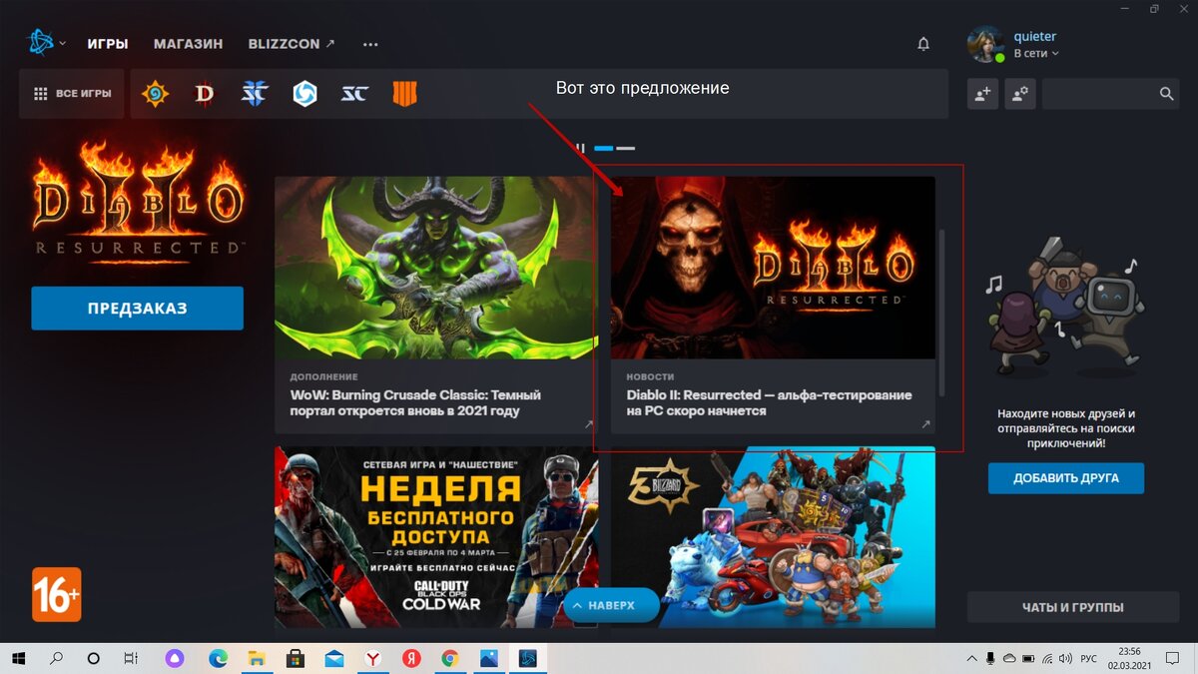Viewport: 1198px width, 674px height.
Task: Open Mail app from the taskbar
Action: [x=333, y=659]
